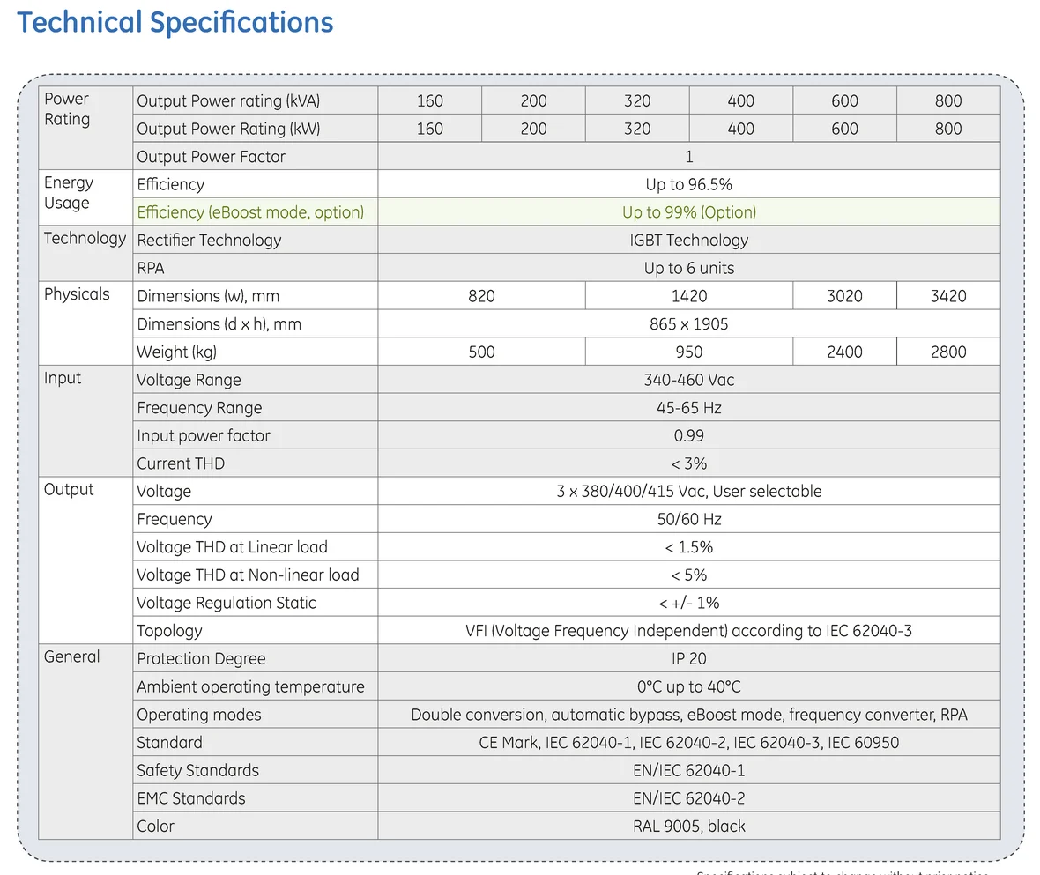Image resolution: width=1040 pixels, height=875 pixels.
Task: Click the 'Voltage THD at Non-linear load' label
Action: 248,575
